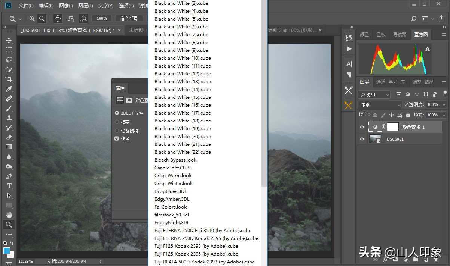Hide the _DSC6901 layer
This screenshot has height=266, width=450.
pyautogui.click(x=362, y=139)
